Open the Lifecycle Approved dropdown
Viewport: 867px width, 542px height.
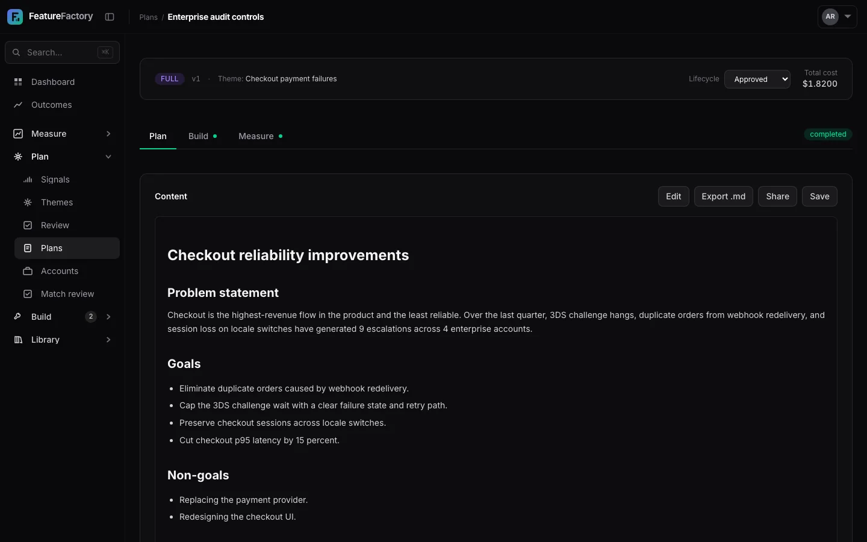tap(757, 79)
